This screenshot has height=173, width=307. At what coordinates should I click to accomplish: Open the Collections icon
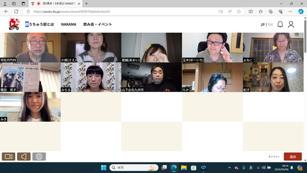(x=271, y=12)
